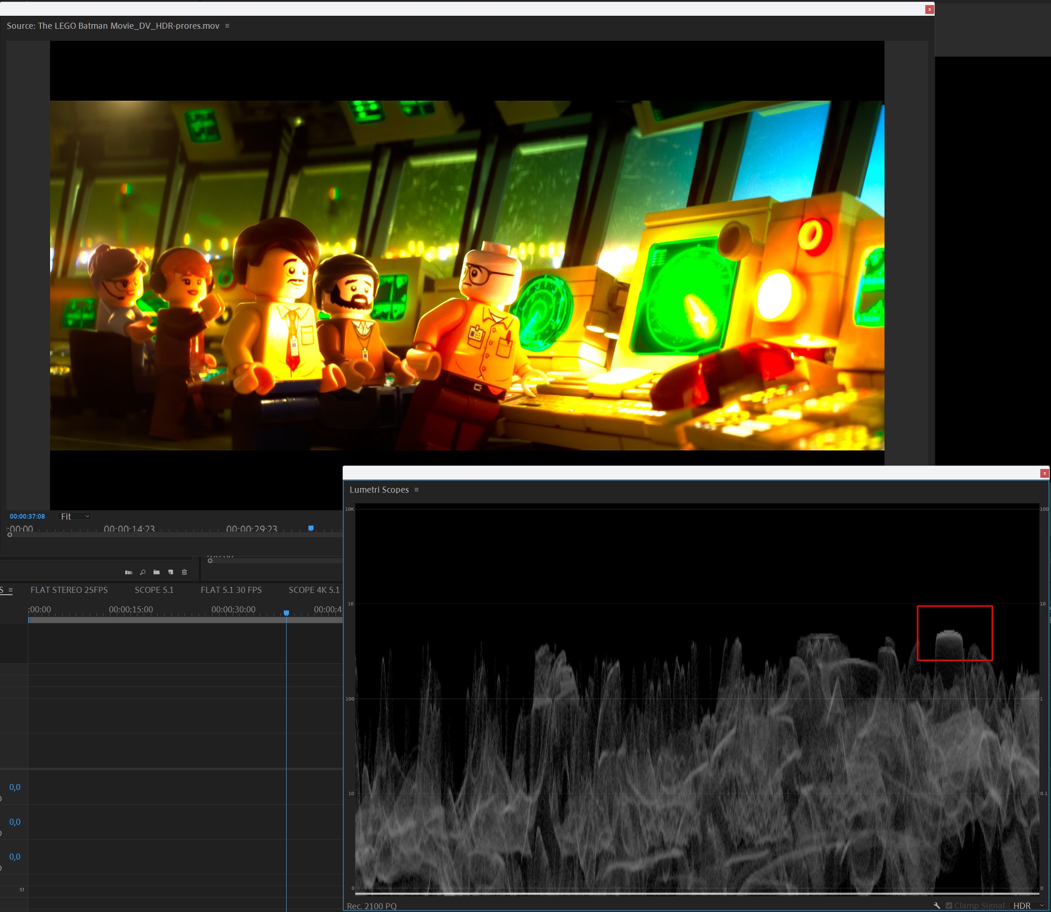Open the Lumetri Scopes panel menu
This screenshot has width=1051, height=912.
pos(416,489)
